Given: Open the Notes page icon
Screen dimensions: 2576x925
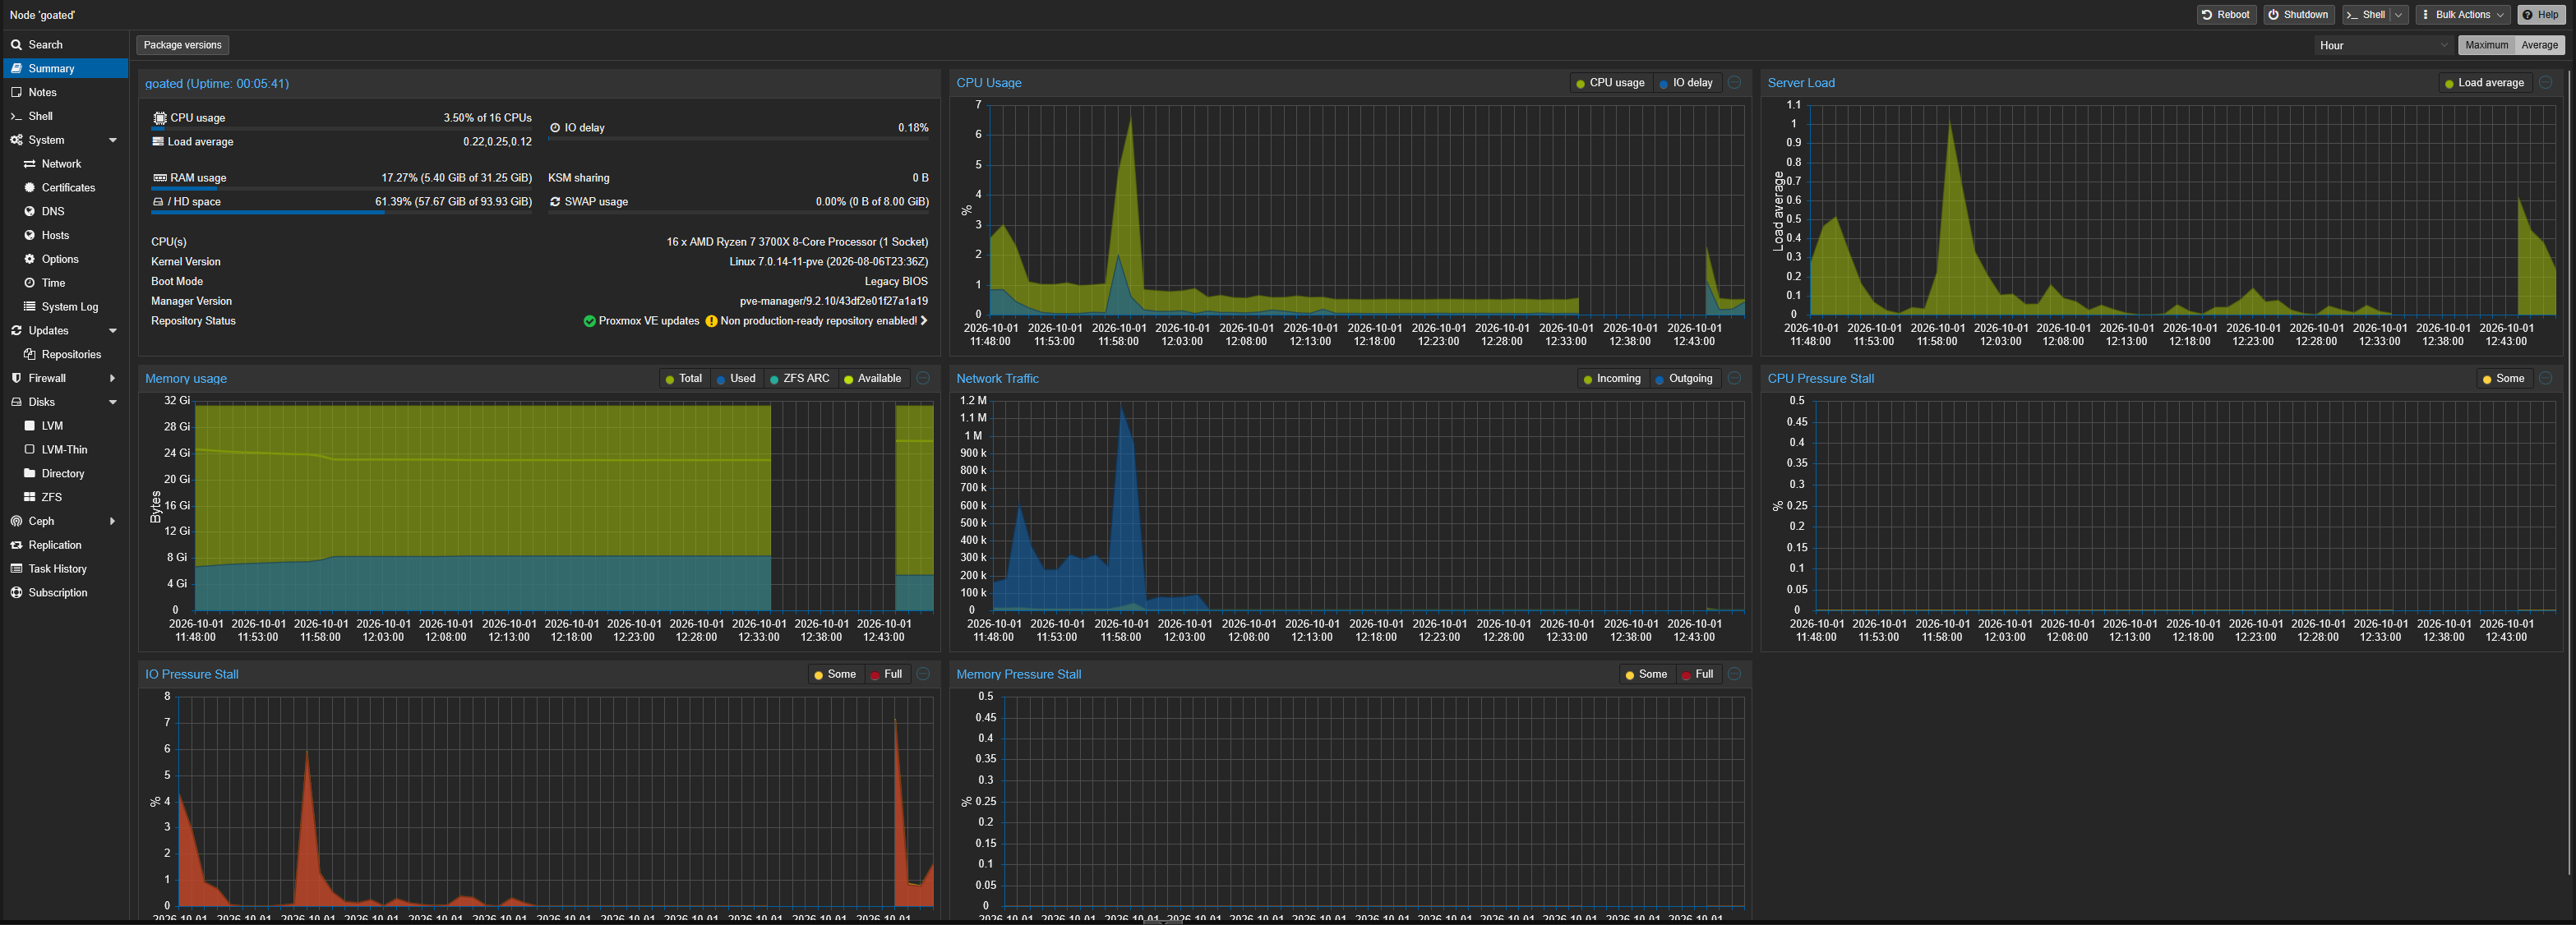Looking at the screenshot, I should point(16,92).
